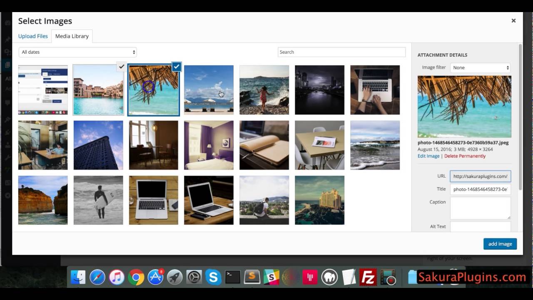Select the purple bedroom thumbnail

(209, 145)
